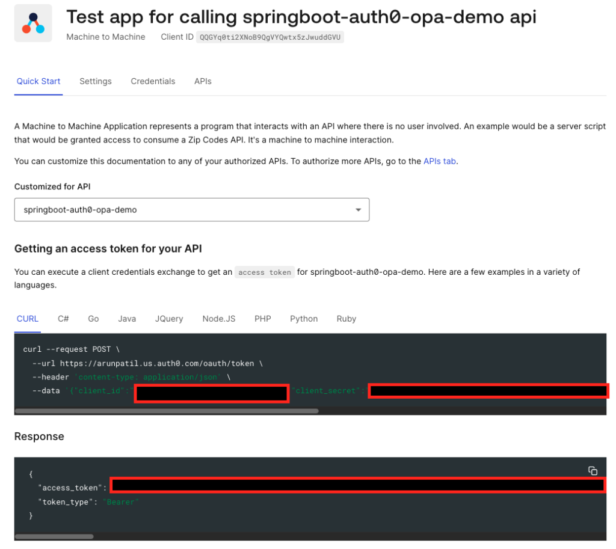The image size is (616, 549).
Task: Switch to the Python code example
Action: (x=304, y=319)
